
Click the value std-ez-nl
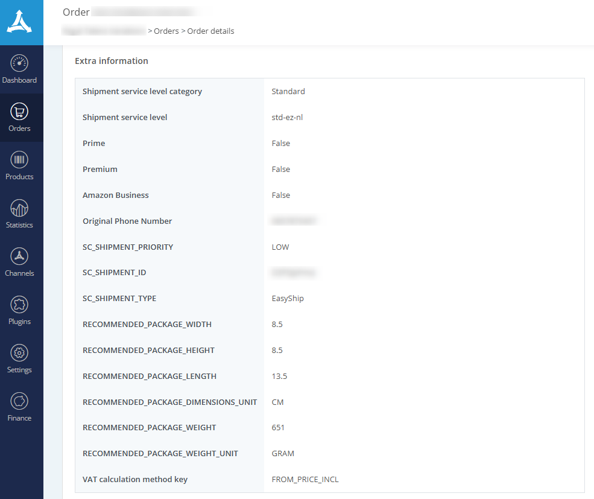click(287, 117)
